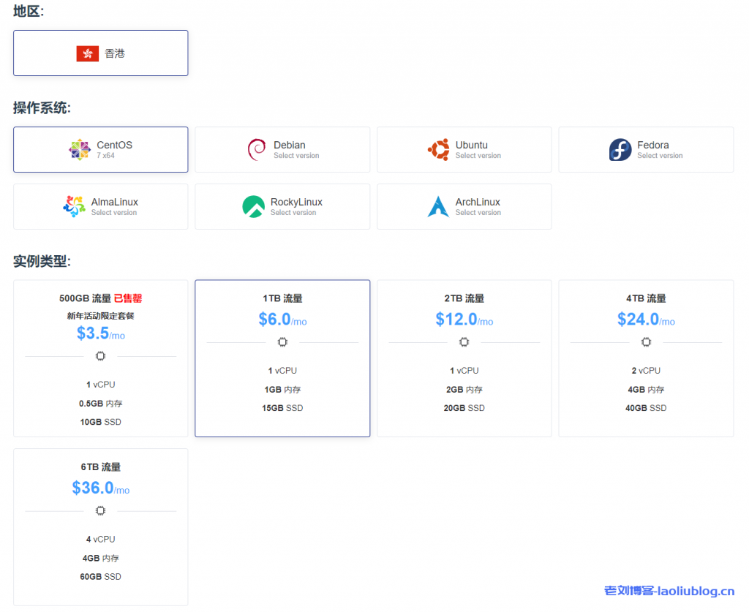Screen dimensions: 749x612
Task: Click the CPU chip icon in 1TB plan
Action: (282, 342)
